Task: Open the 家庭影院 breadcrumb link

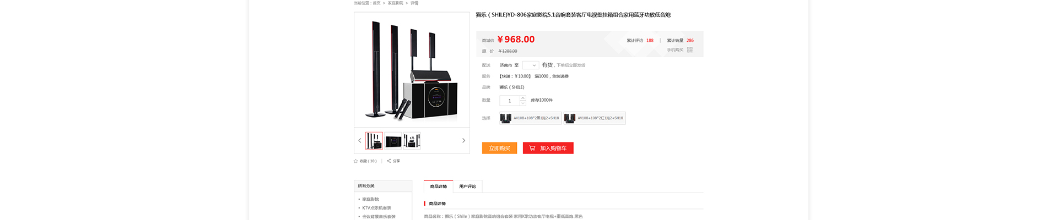Action: pyautogui.click(x=395, y=3)
